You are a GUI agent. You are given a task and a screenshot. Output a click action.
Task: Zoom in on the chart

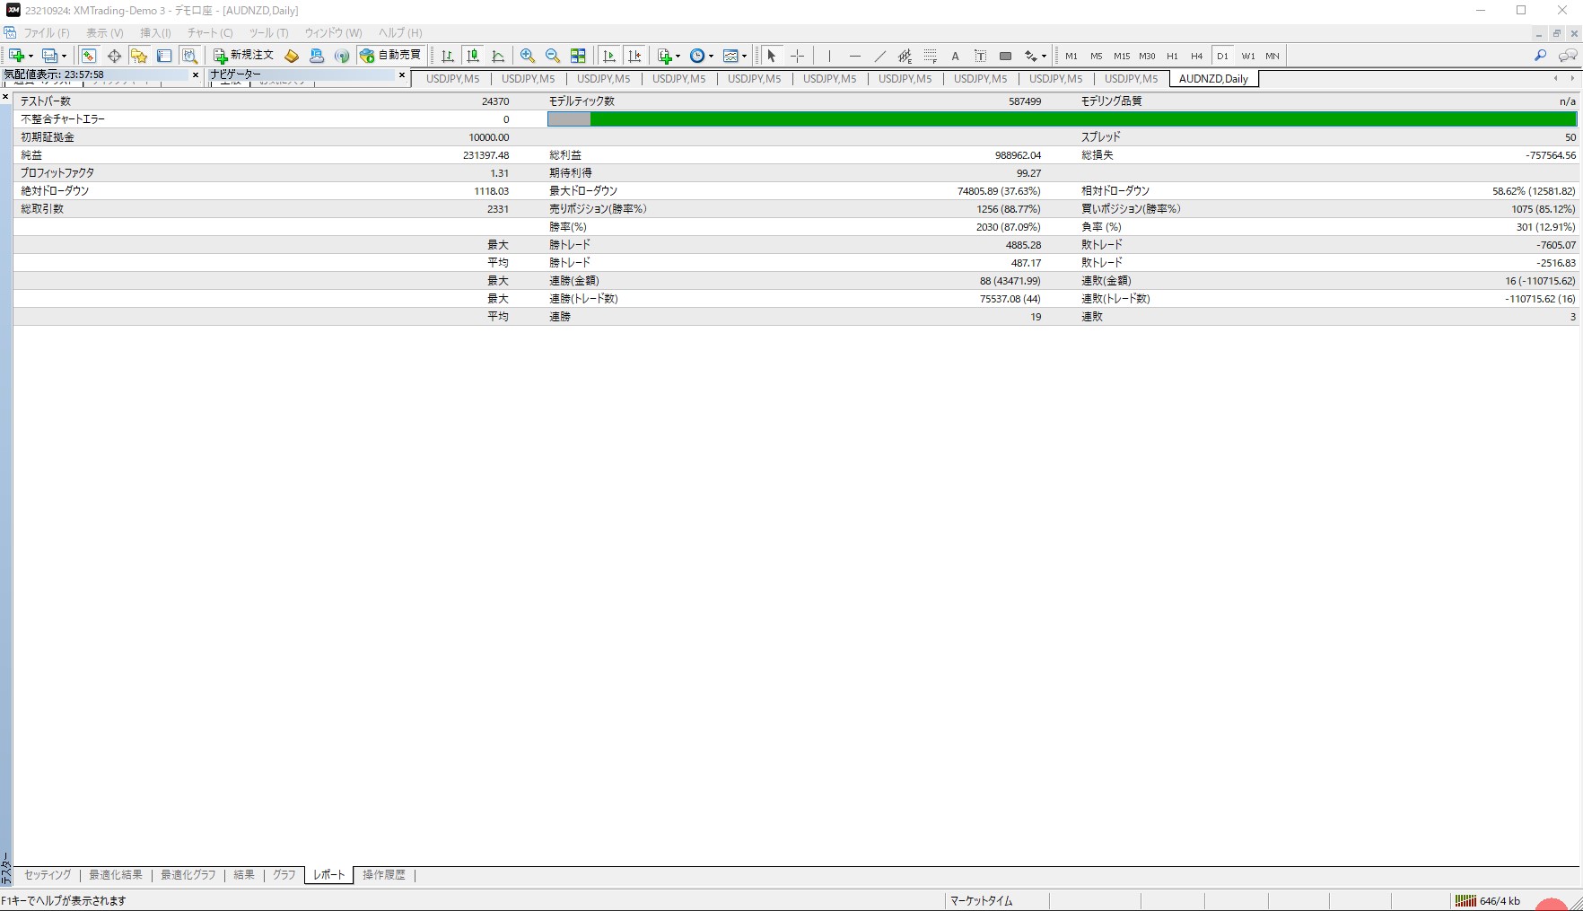528,56
